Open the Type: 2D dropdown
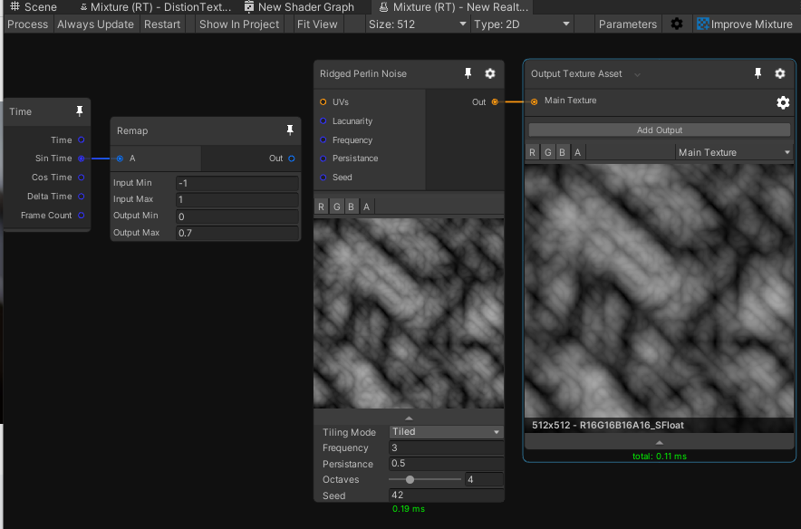801x529 pixels. 522,24
